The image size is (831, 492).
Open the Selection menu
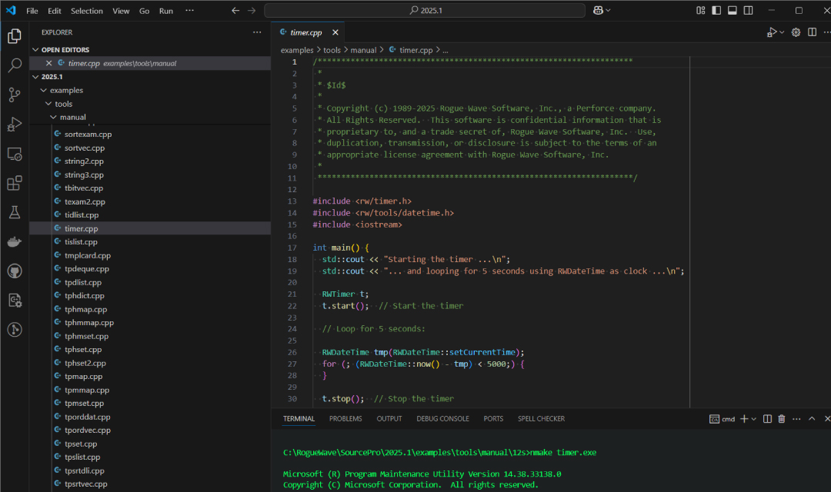tap(86, 11)
